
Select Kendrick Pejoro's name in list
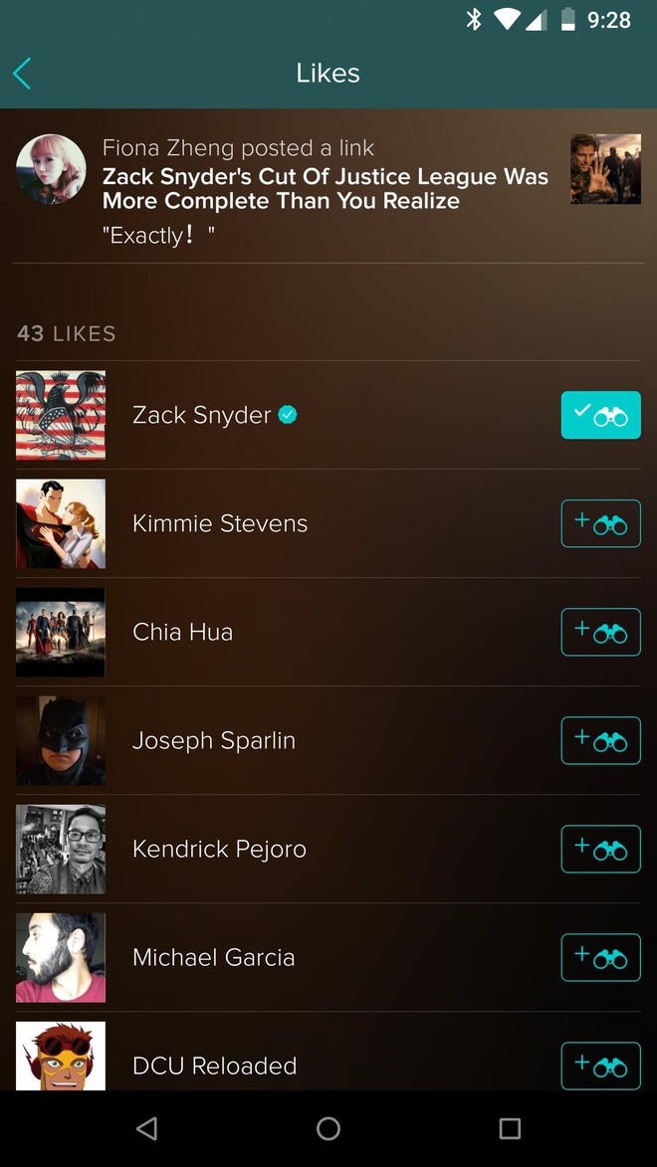[x=219, y=850]
